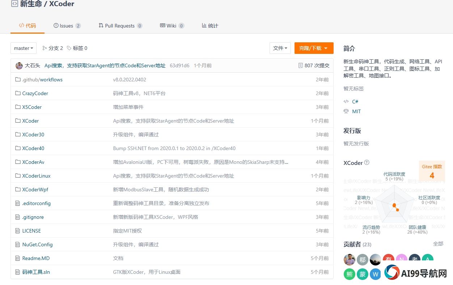This screenshot has width=453, height=285.
Task: Open the master branch dropdown
Action: [24, 48]
